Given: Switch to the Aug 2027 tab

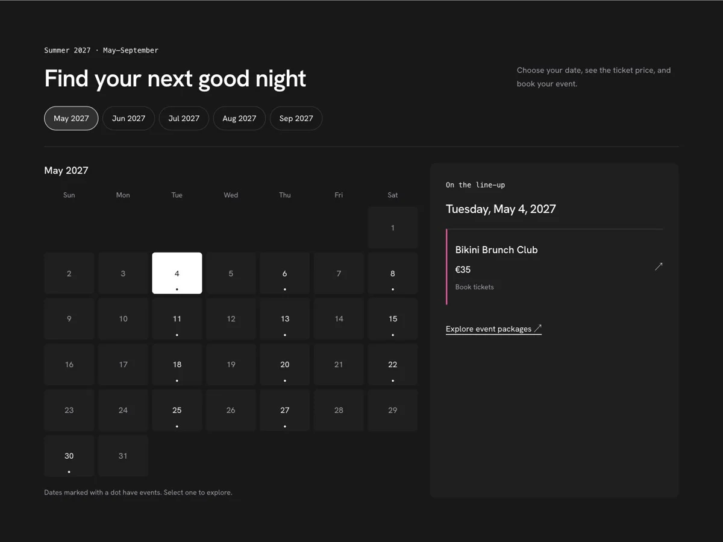Looking at the screenshot, I should [239, 118].
